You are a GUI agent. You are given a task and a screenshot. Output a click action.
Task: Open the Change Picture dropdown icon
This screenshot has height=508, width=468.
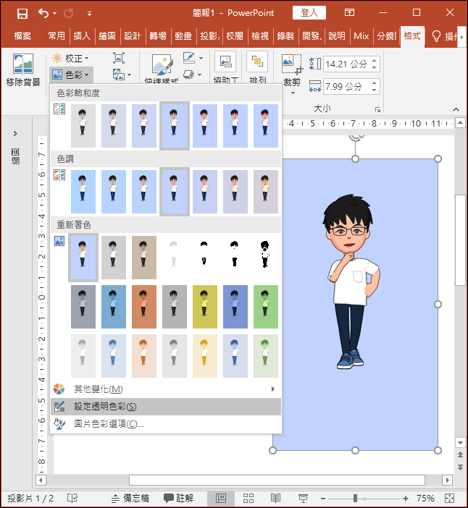122,75
